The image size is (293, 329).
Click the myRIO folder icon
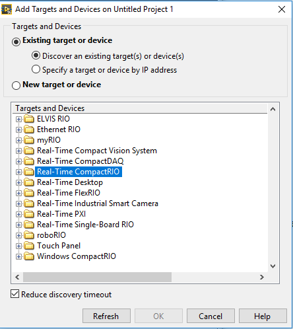(29, 140)
